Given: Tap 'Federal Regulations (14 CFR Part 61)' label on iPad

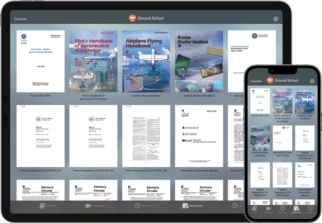Looking at the screenshot, I should pyautogui.click(x=41, y=170).
